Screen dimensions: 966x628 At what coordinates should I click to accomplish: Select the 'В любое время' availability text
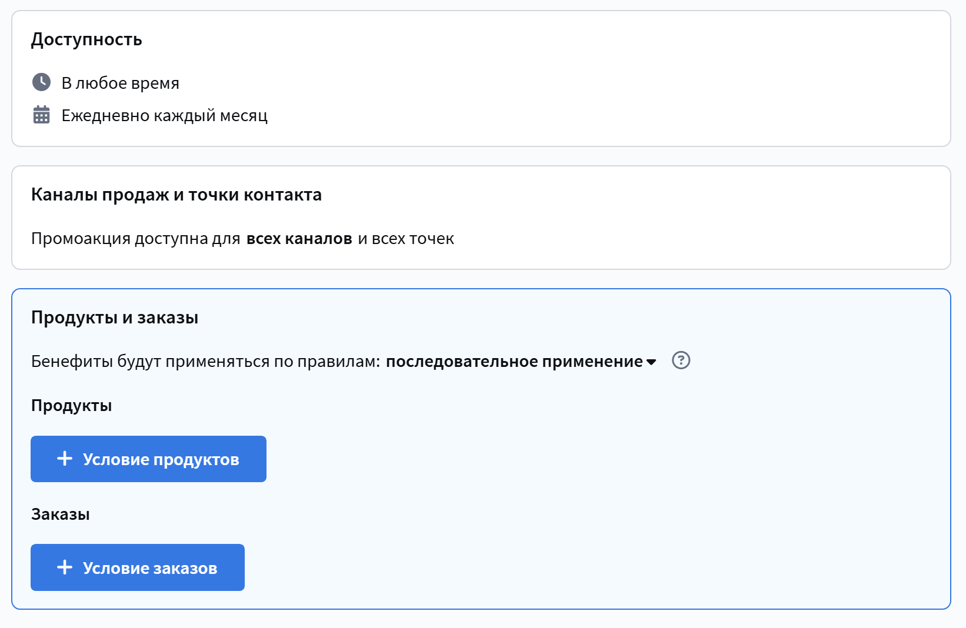point(120,83)
